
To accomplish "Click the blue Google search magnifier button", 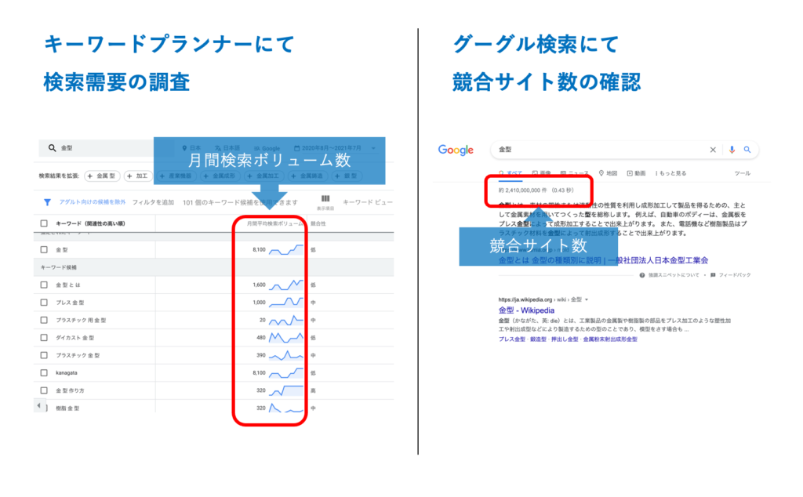I will [747, 150].
